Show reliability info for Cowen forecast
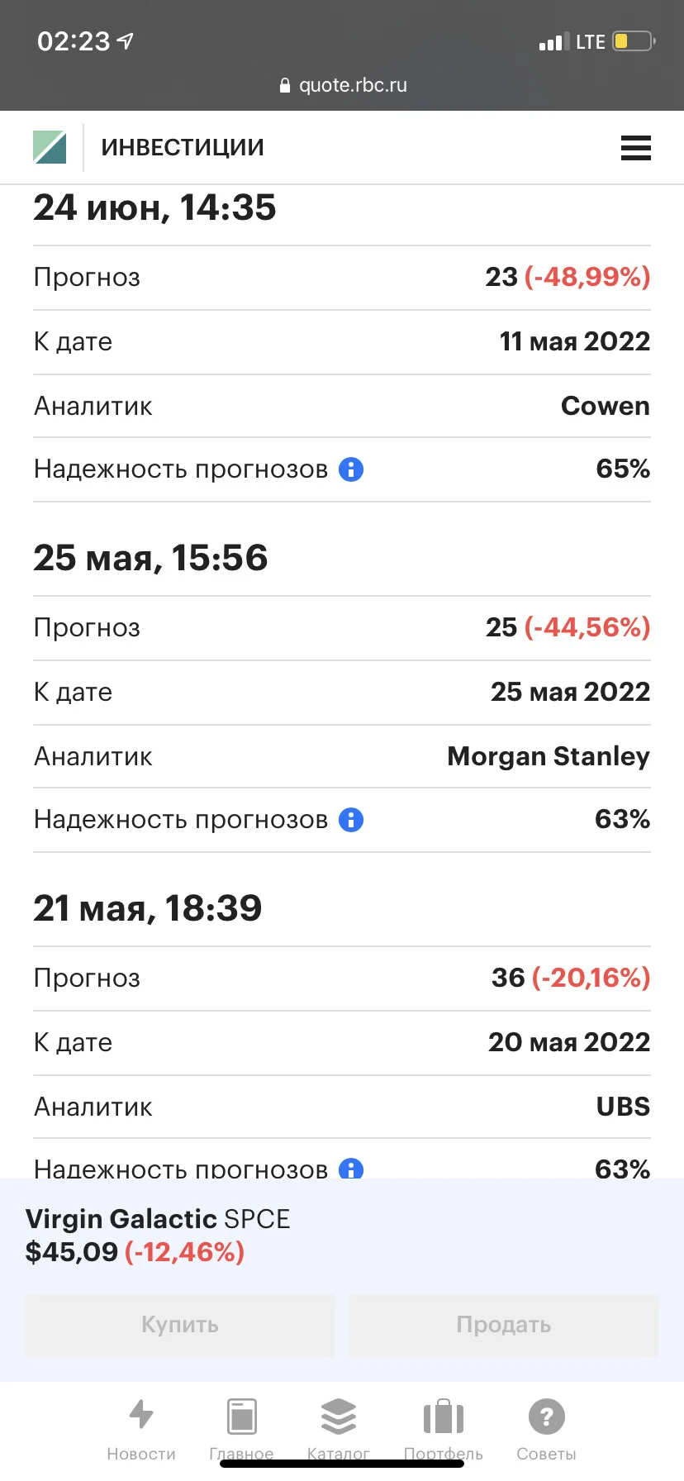This screenshot has width=684, height=1481. (351, 469)
